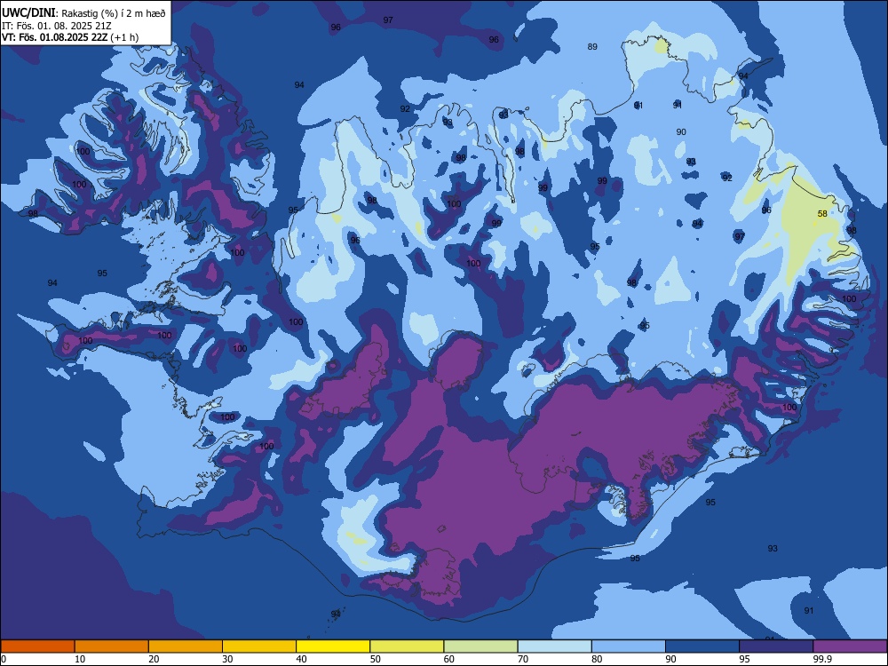Click the golden 30–40 legend swatch

259,646
